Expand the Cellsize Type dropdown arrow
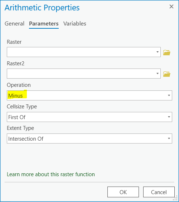179x202 pixels. pyautogui.click(x=169, y=117)
